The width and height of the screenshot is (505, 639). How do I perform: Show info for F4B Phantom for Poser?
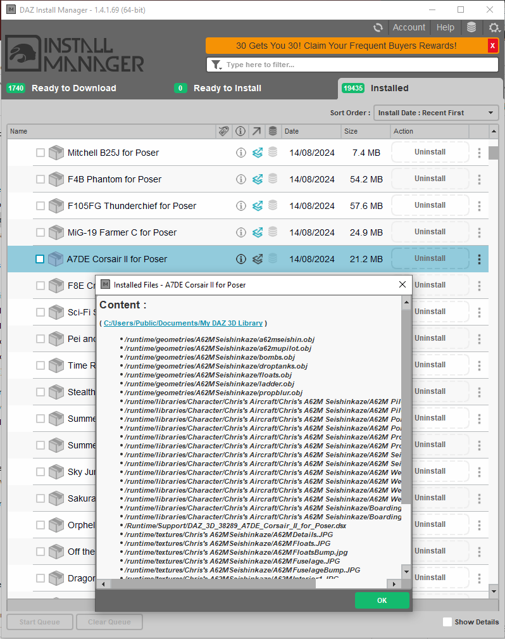(x=241, y=179)
